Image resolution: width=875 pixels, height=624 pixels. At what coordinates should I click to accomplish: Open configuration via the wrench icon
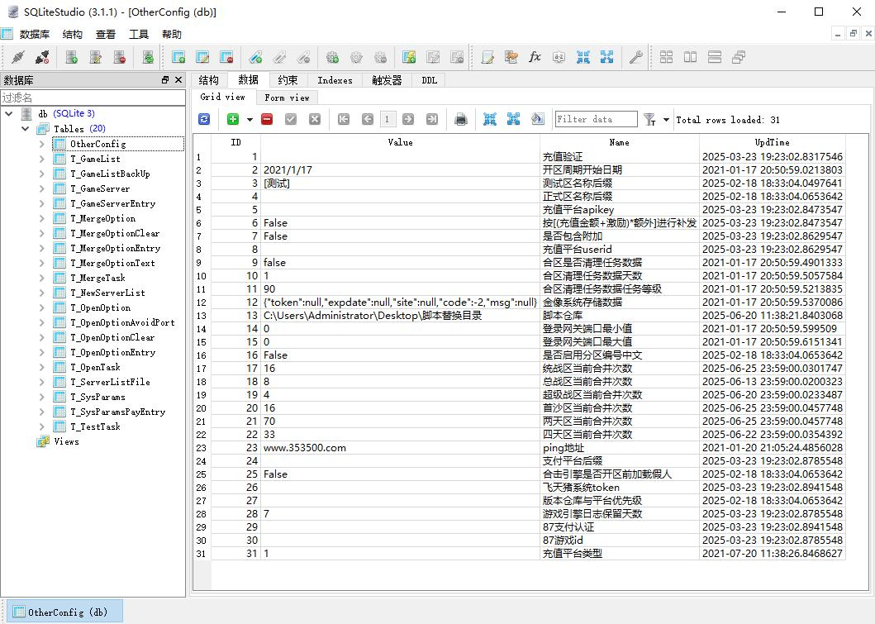coord(635,57)
